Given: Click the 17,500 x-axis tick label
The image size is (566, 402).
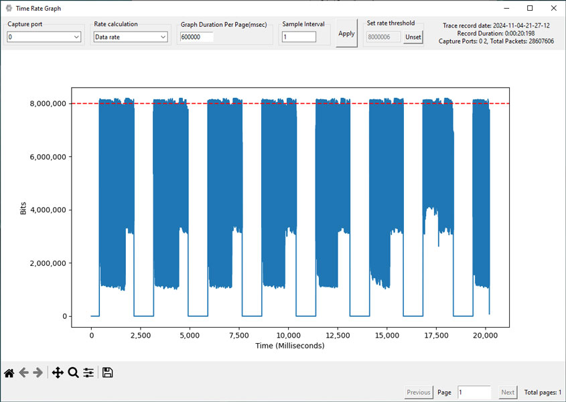Looking at the screenshot, I should pos(436,336).
